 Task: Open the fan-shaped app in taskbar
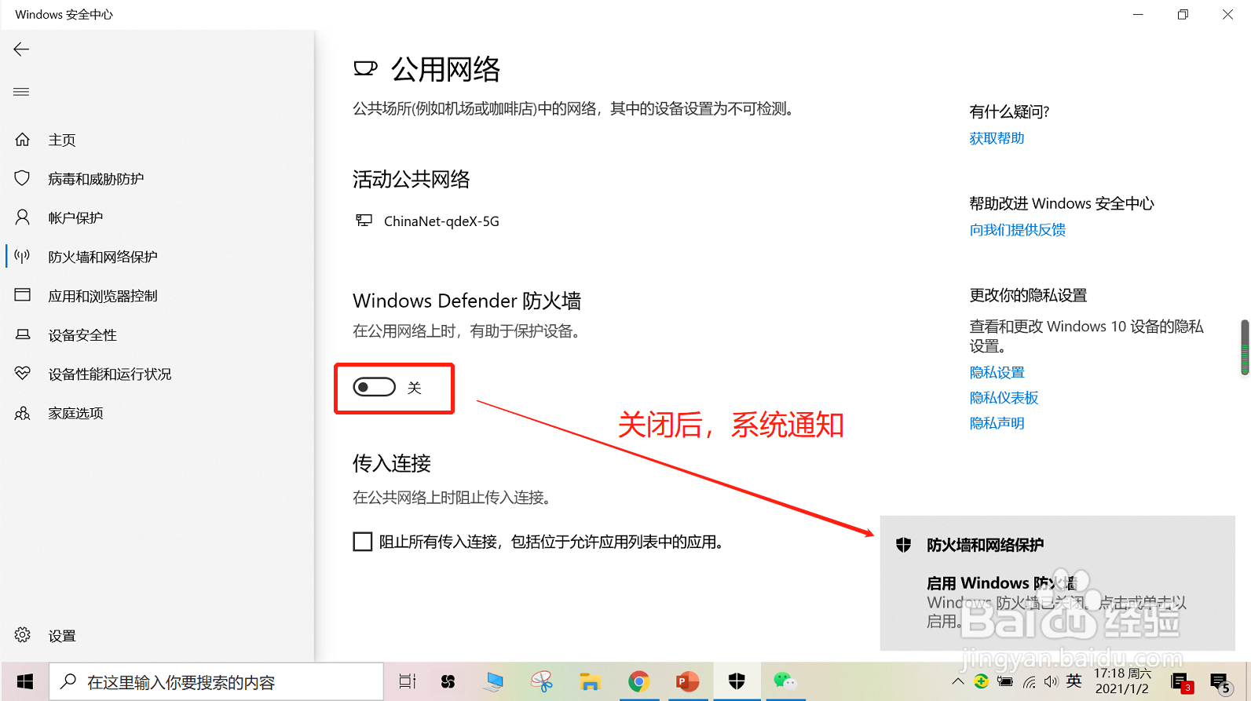tap(448, 681)
